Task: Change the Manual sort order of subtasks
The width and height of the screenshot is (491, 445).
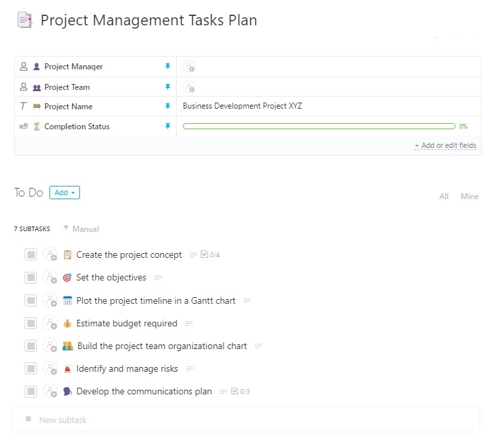Action: point(81,229)
